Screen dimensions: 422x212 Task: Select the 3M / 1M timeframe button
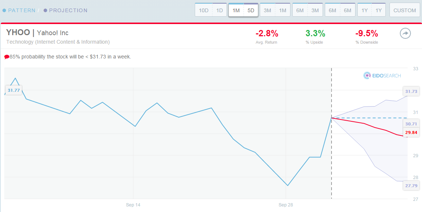(x=275, y=10)
